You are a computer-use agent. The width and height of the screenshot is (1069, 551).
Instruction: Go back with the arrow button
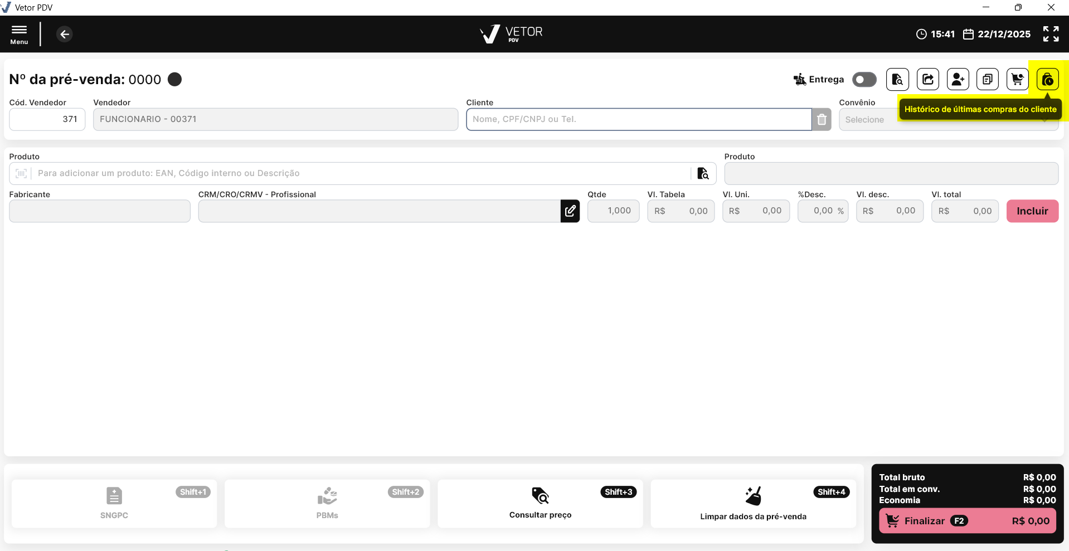coord(65,34)
